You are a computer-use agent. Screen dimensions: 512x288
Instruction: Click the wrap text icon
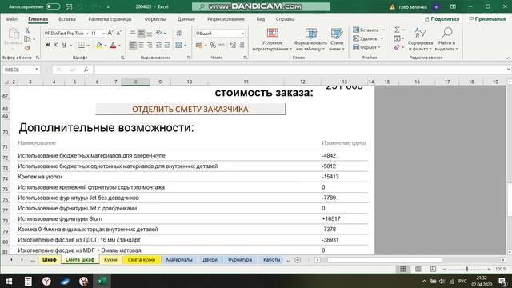179,33
